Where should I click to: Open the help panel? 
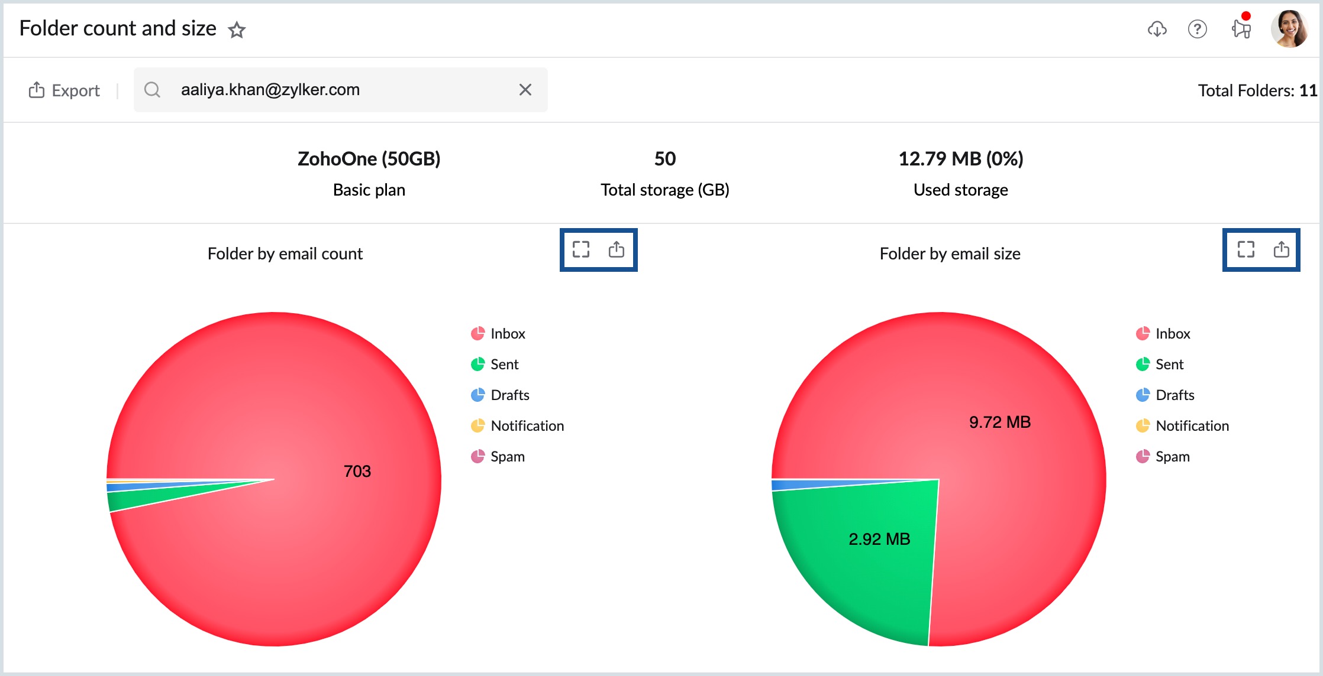click(1198, 30)
